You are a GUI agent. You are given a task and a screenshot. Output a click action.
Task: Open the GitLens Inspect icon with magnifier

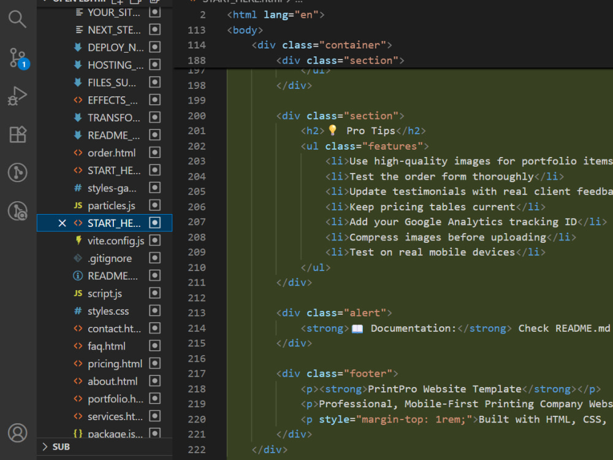[x=18, y=211]
